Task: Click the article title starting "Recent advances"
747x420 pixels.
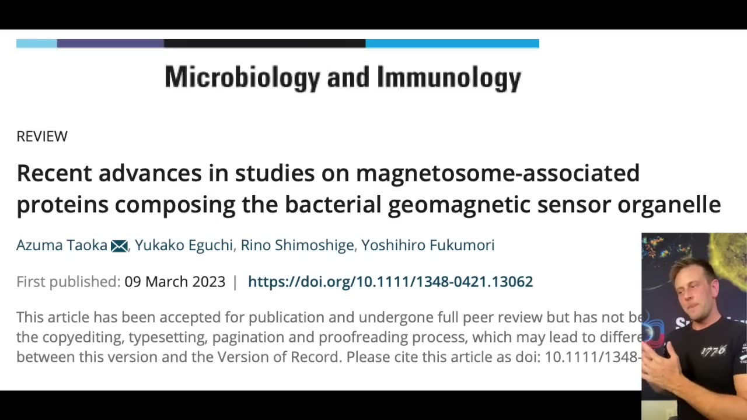Action: coord(368,188)
